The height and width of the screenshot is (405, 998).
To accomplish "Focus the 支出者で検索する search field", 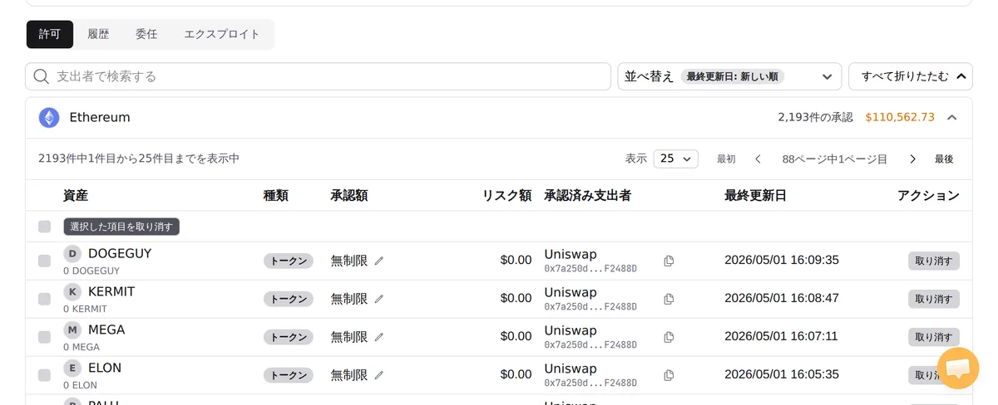I will pyautogui.click(x=318, y=76).
